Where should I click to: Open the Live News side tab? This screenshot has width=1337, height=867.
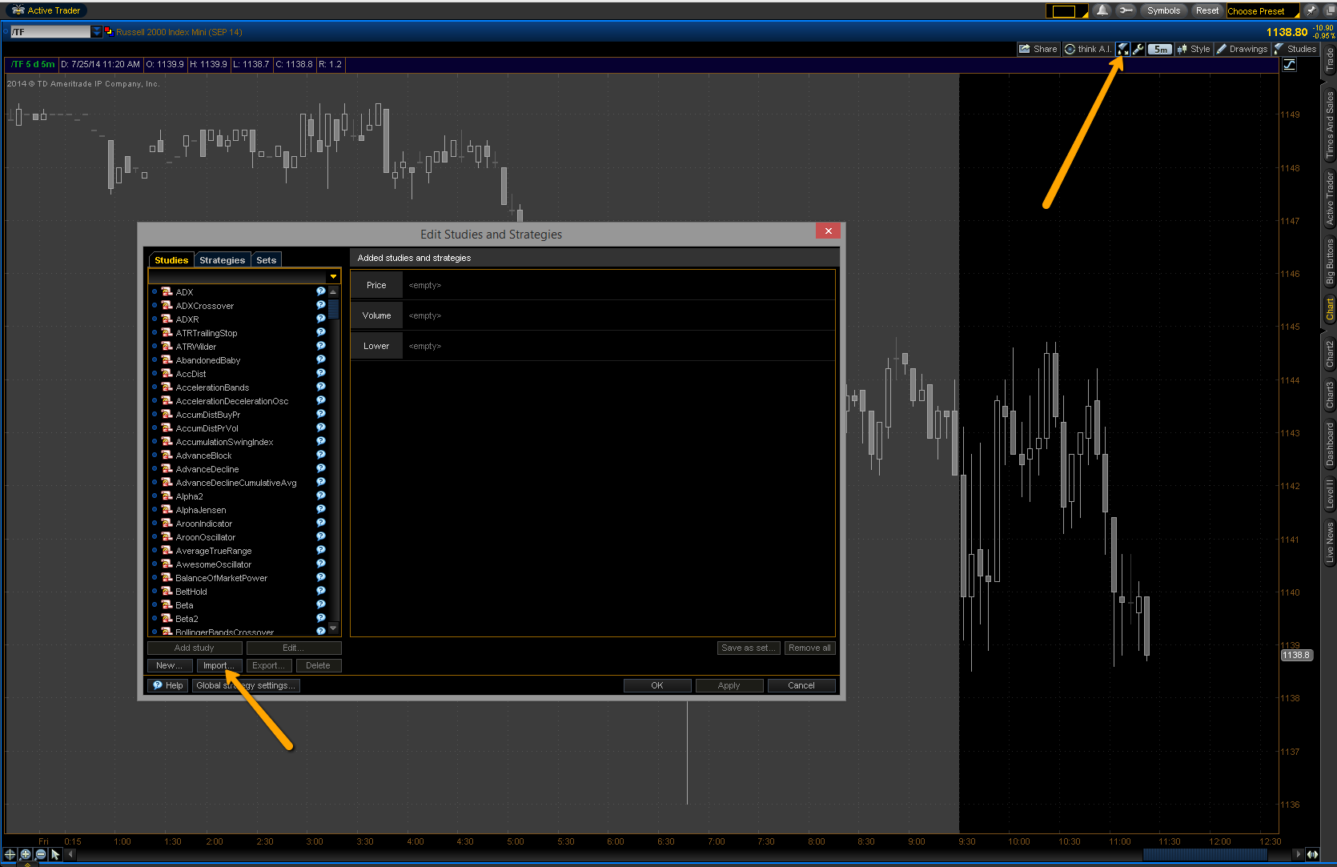pyautogui.click(x=1330, y=542)
